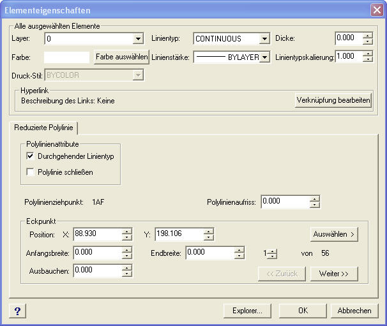387x326 pixels.
Task: Open the Explorer... button
Action: pyautogui.click(x=247, y=311)
